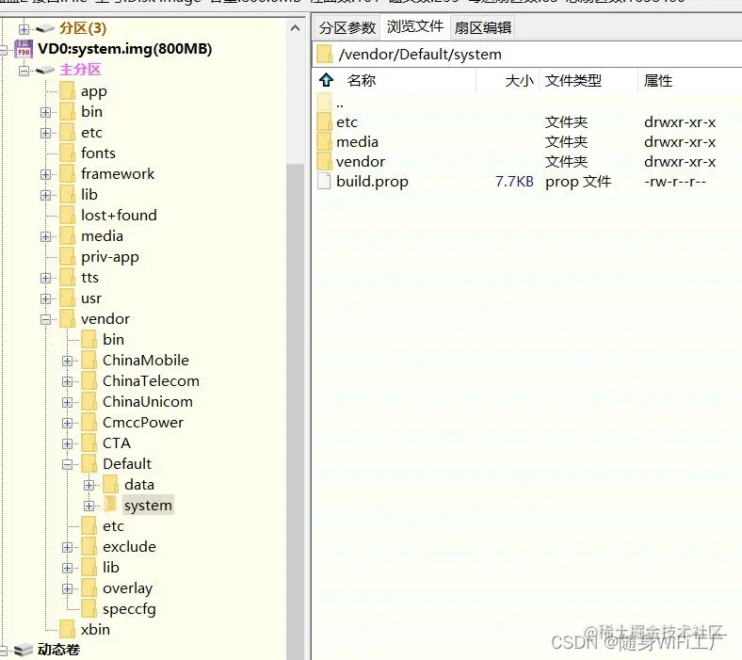Click the 主分区 drive icon

pyautogui.click(x=45, y=70)
